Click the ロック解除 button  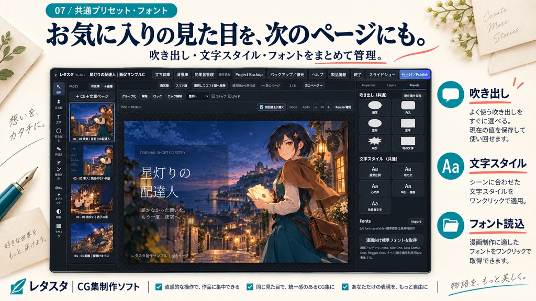(x=175, y=96)
